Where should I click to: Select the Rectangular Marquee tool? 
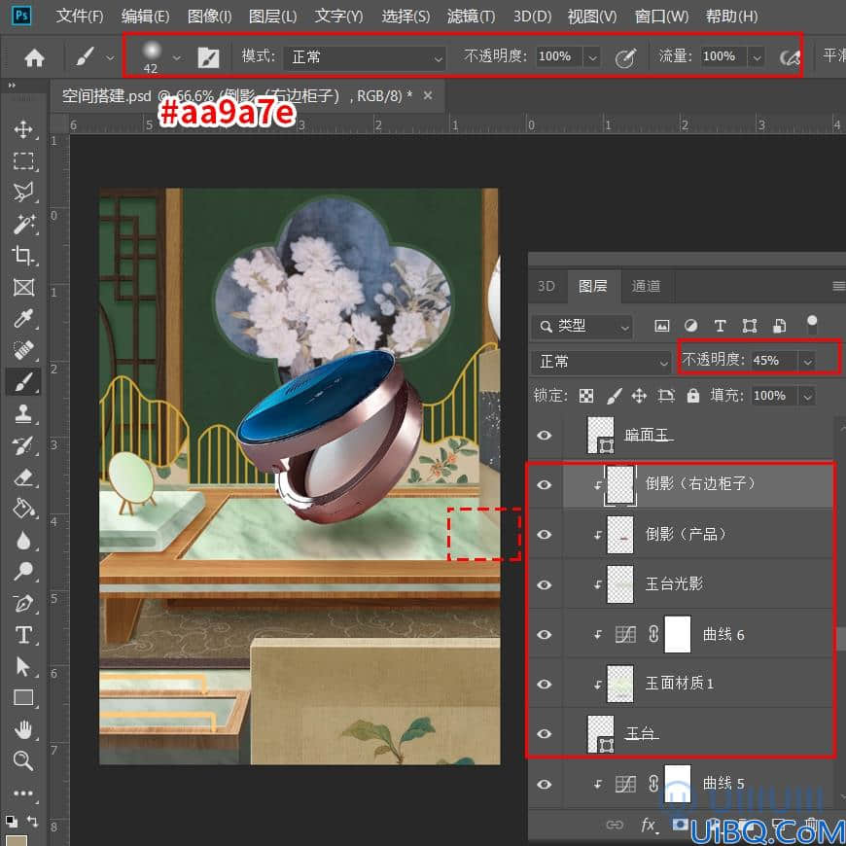pos(23,160)
